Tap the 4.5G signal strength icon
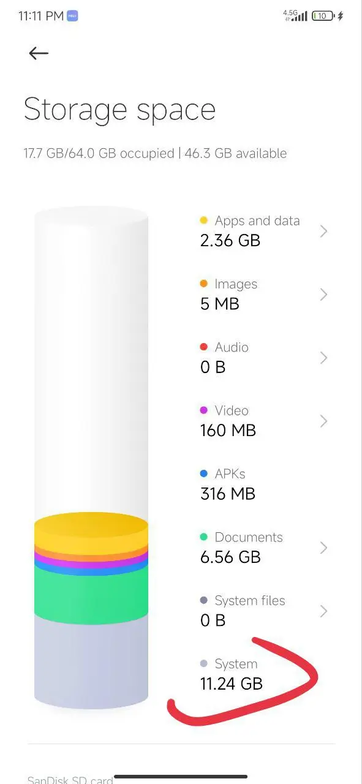This screenshot has width=362, height=784. point(295,15)
